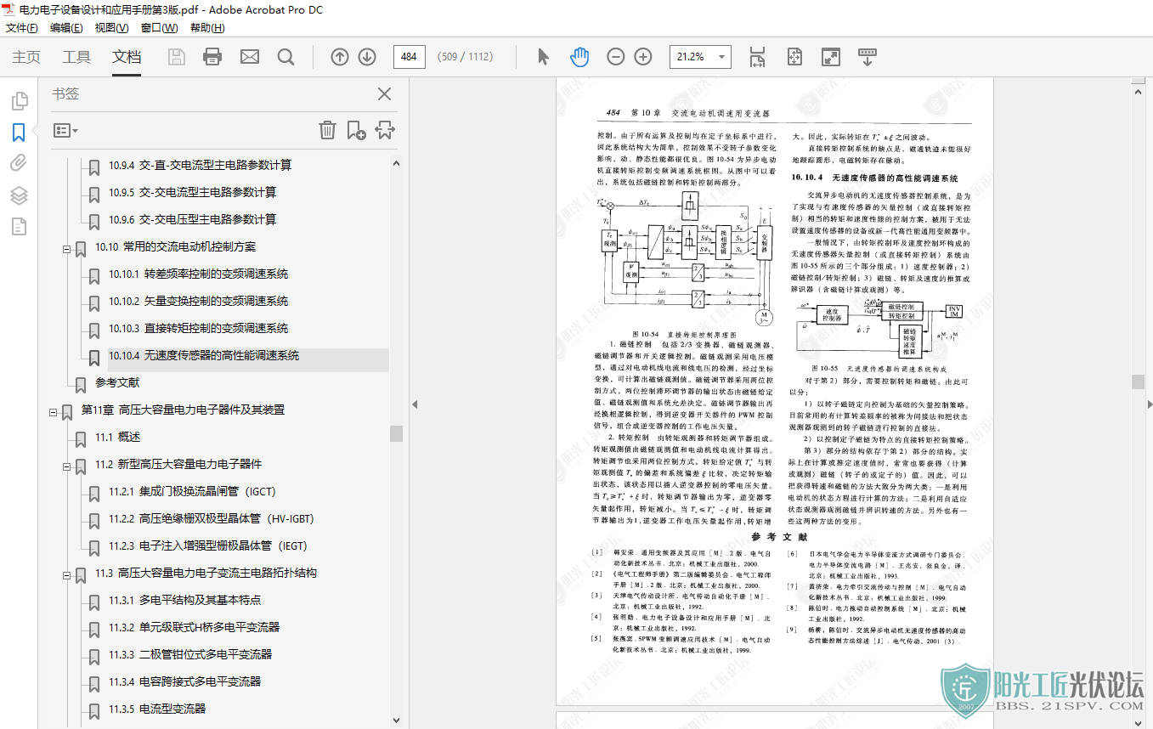Click the bookmarks panel scrollbar thumb
The width and height of the screenshot is (1153, 729).
(396, 433)
